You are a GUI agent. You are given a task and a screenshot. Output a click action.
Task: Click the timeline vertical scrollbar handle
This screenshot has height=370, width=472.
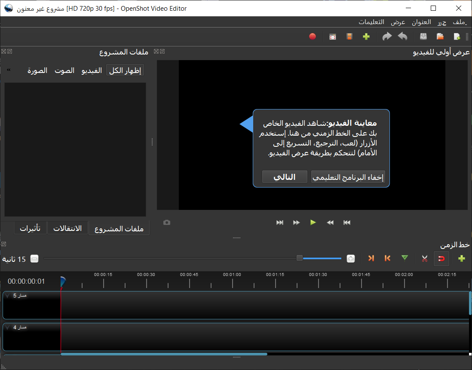[x=470, y=303]
